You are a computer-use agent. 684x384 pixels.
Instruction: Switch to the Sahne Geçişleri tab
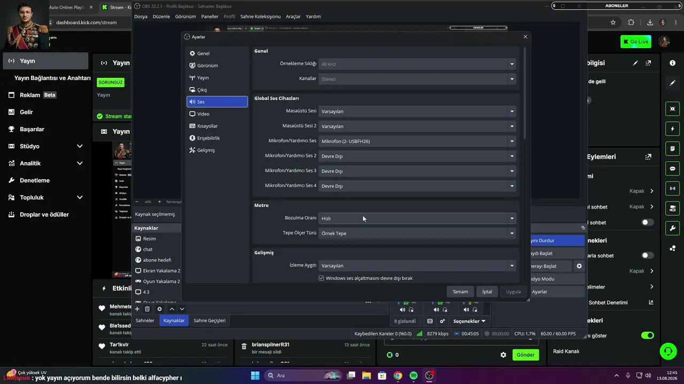209,321
